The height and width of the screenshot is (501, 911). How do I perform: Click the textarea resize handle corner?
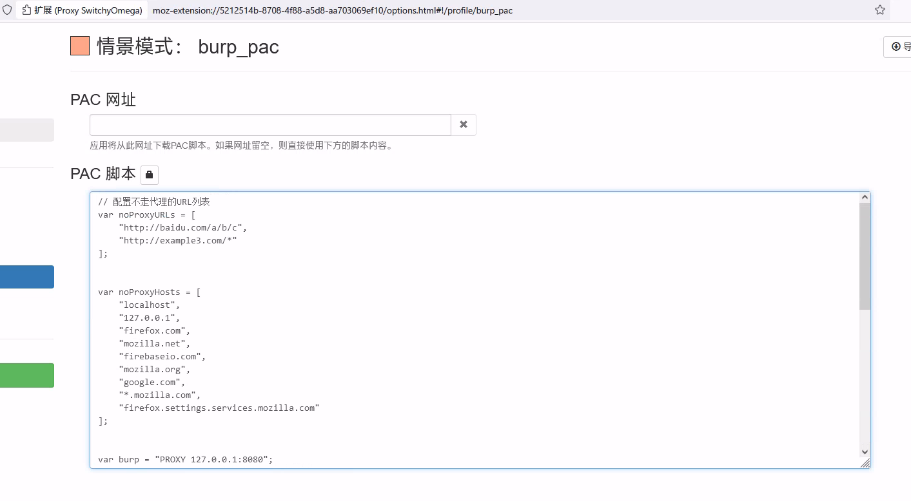[x=865, y=463]
